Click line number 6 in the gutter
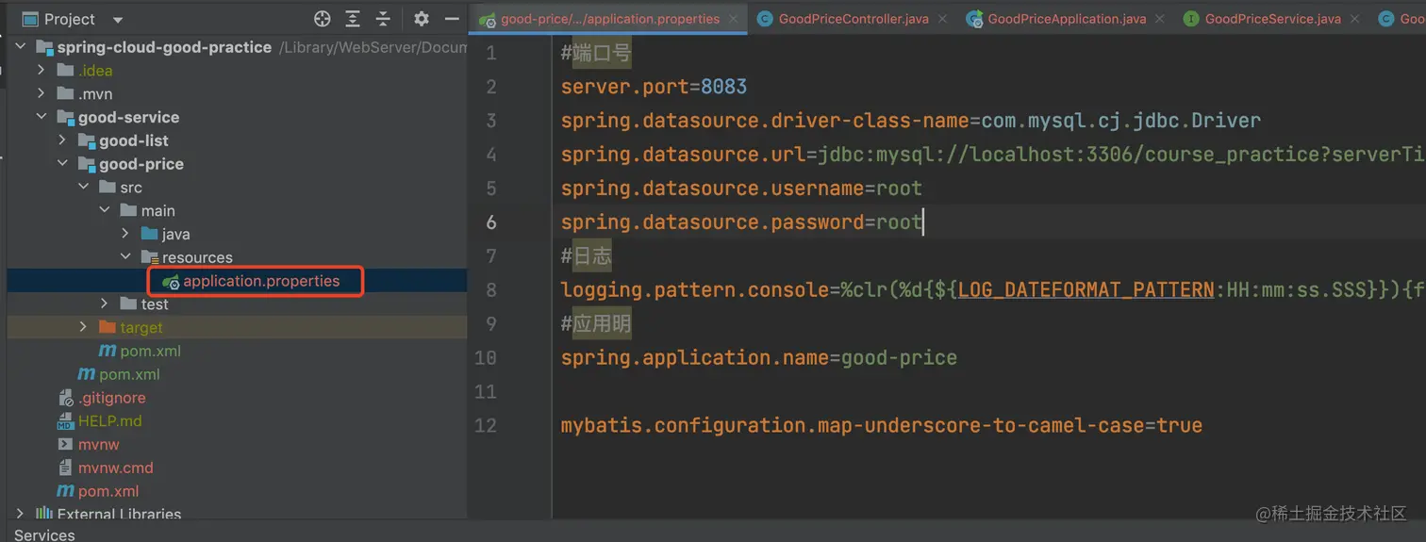Image resolution: width=1426 pixels, height=542 pixels. tap(490, 222)
